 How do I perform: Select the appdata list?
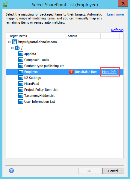[x=30, y=54]
